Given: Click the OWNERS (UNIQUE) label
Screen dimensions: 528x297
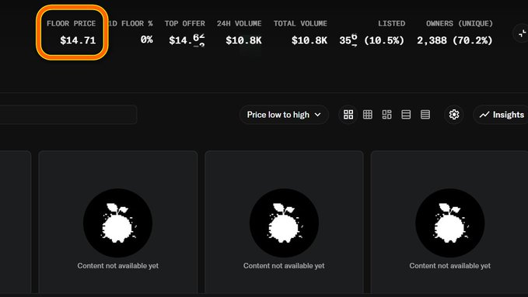Looking at the screenshot, I should [x=460, y=23].
